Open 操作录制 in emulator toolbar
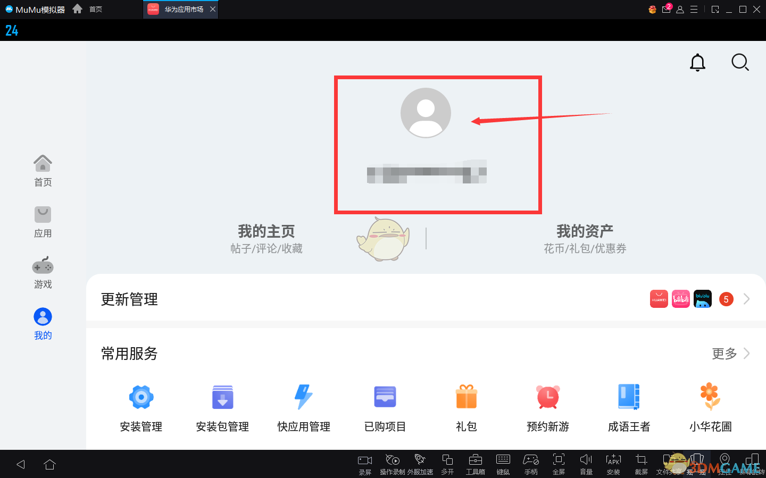Image resolution: width=766 pixels, height=478 pixels. click(x=393, y=464)
